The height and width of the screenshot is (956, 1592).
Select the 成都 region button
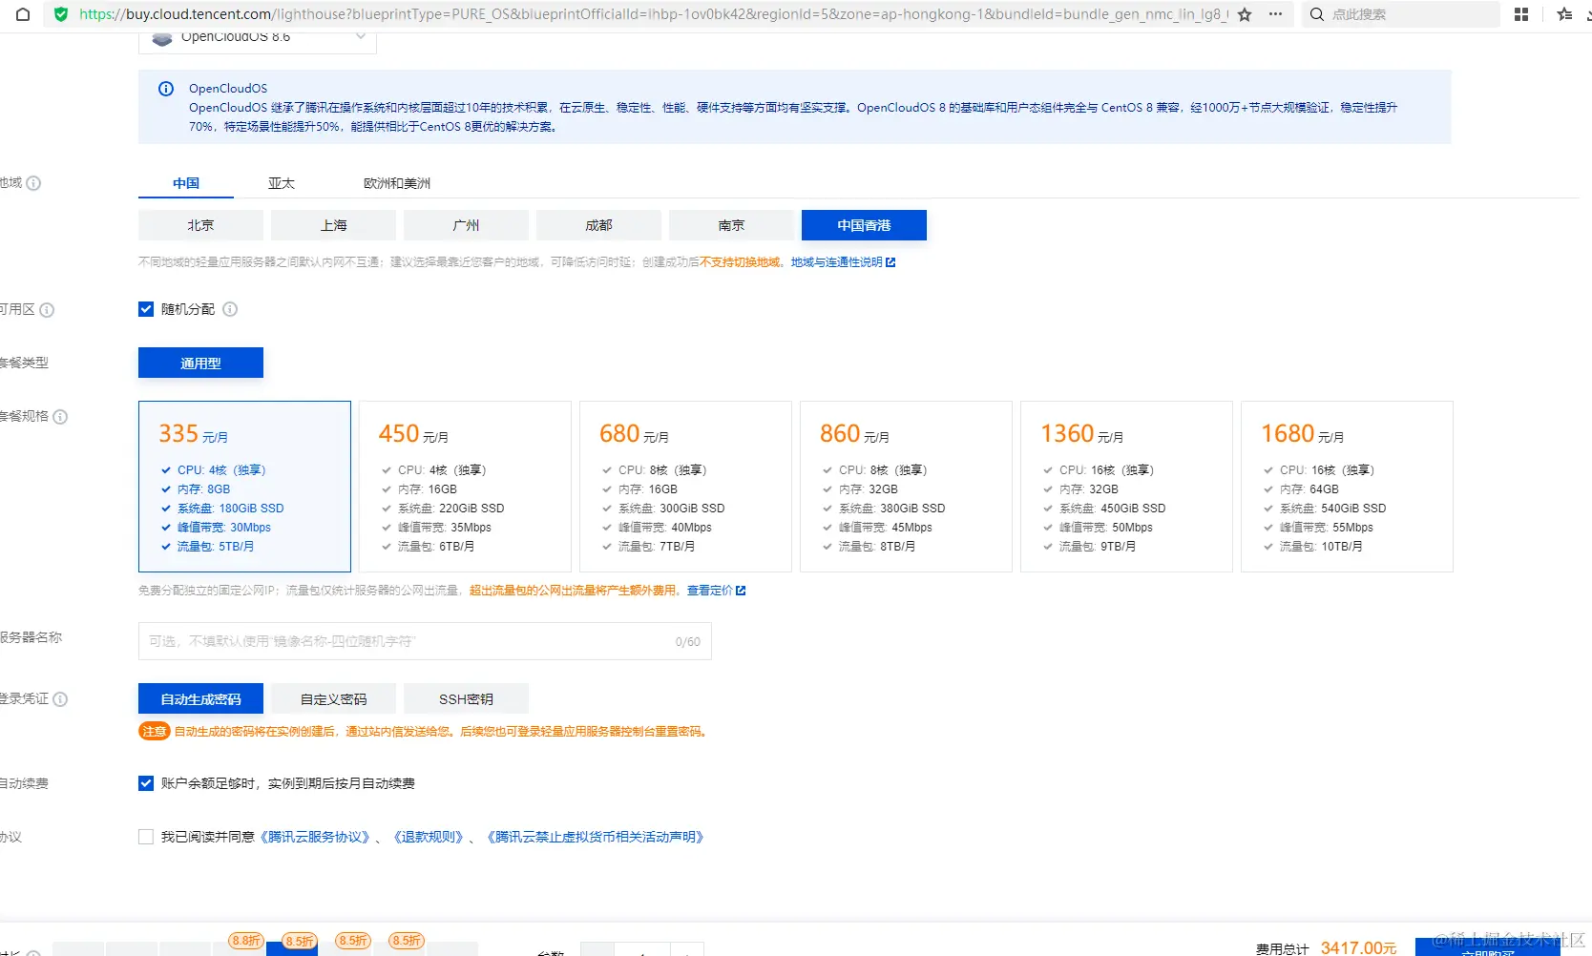(x=598, y=225)
